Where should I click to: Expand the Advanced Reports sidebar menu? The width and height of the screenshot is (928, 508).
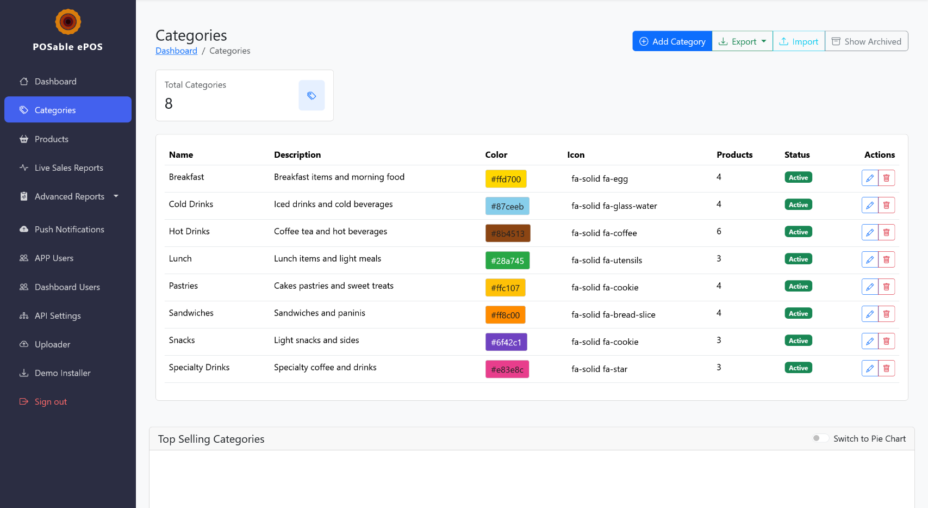69,196
